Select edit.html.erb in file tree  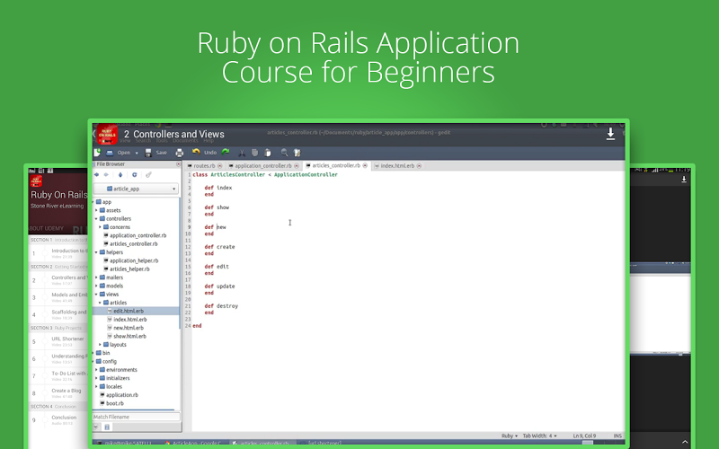[129, 311]
